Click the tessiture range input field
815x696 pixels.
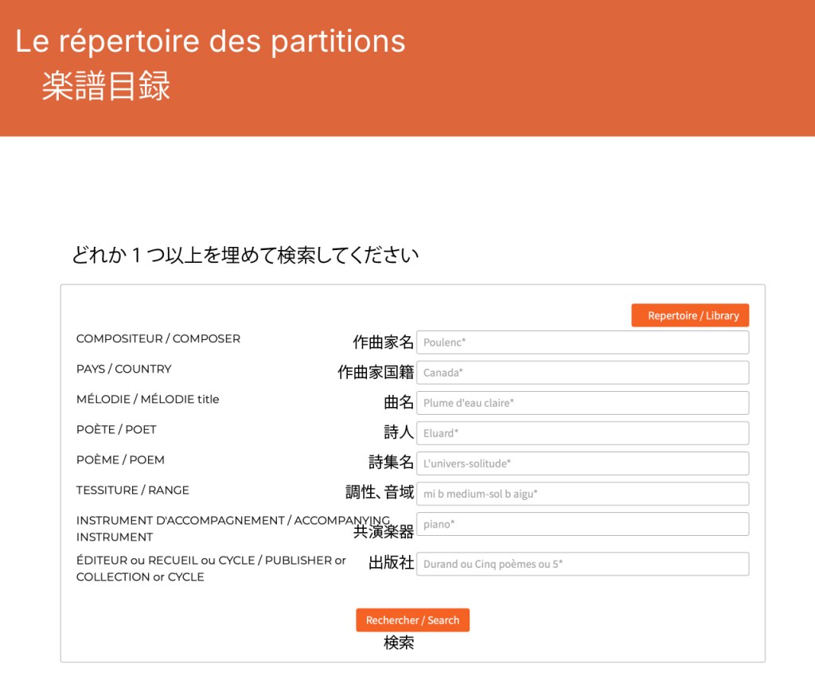(x=582, y=494)
